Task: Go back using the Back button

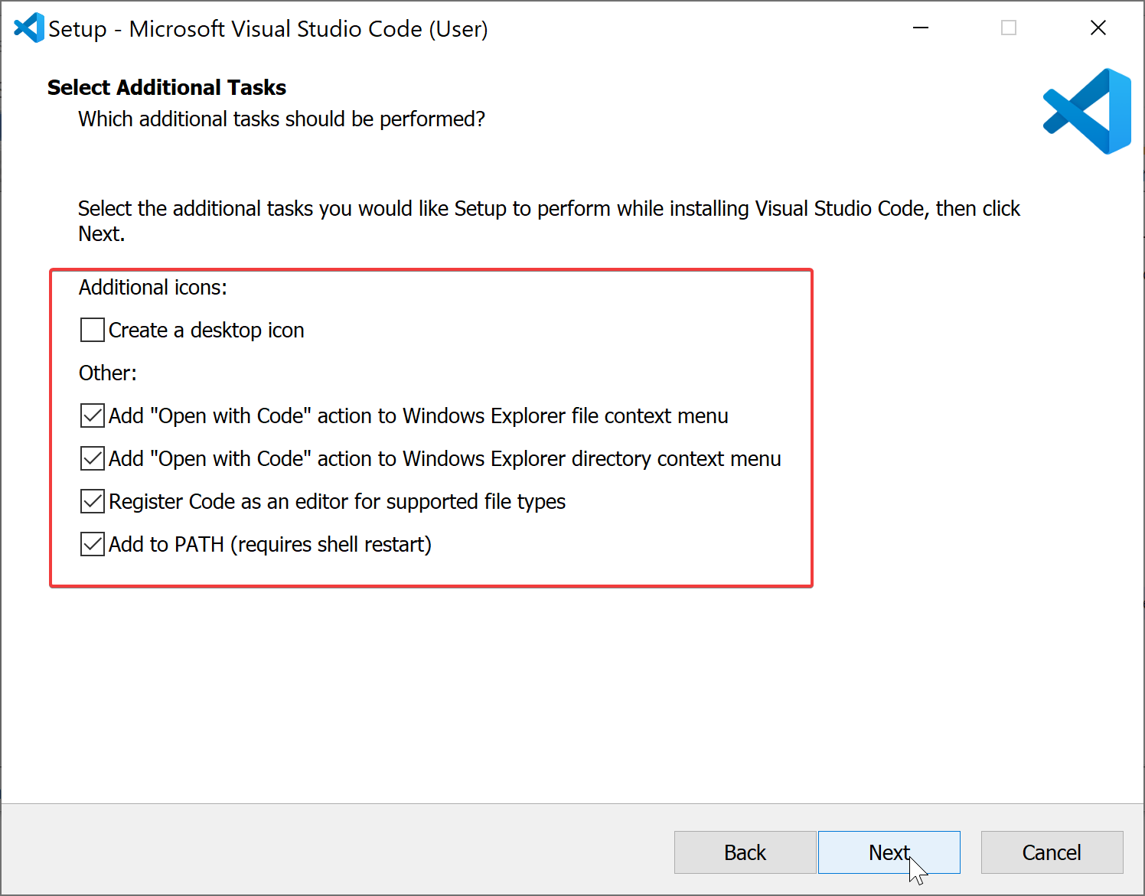Action: coord(744,852)
